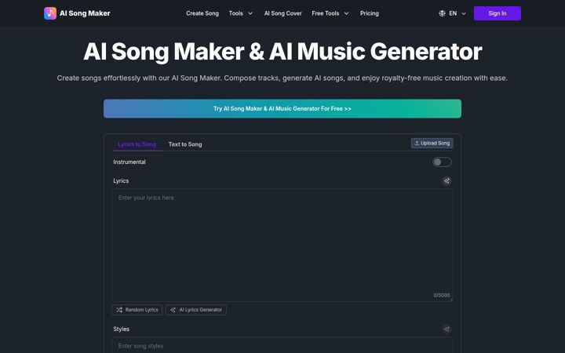
Task: Click the Lyrics field label
Action: [121, 181]
